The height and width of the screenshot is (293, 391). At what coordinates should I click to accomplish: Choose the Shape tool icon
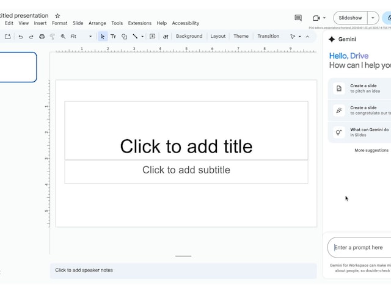(124, 37)
